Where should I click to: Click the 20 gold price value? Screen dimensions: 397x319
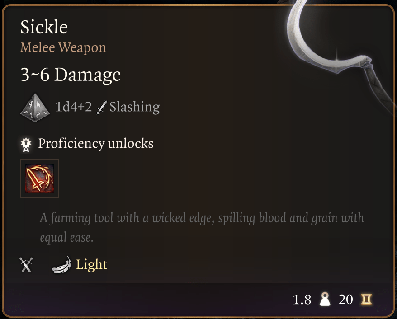coord(346,299)
